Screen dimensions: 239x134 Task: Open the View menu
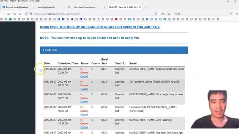point(6,1)
